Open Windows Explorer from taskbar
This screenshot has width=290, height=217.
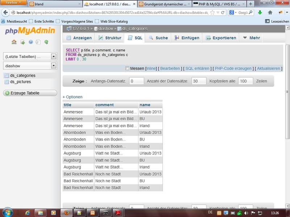[40, 213]
